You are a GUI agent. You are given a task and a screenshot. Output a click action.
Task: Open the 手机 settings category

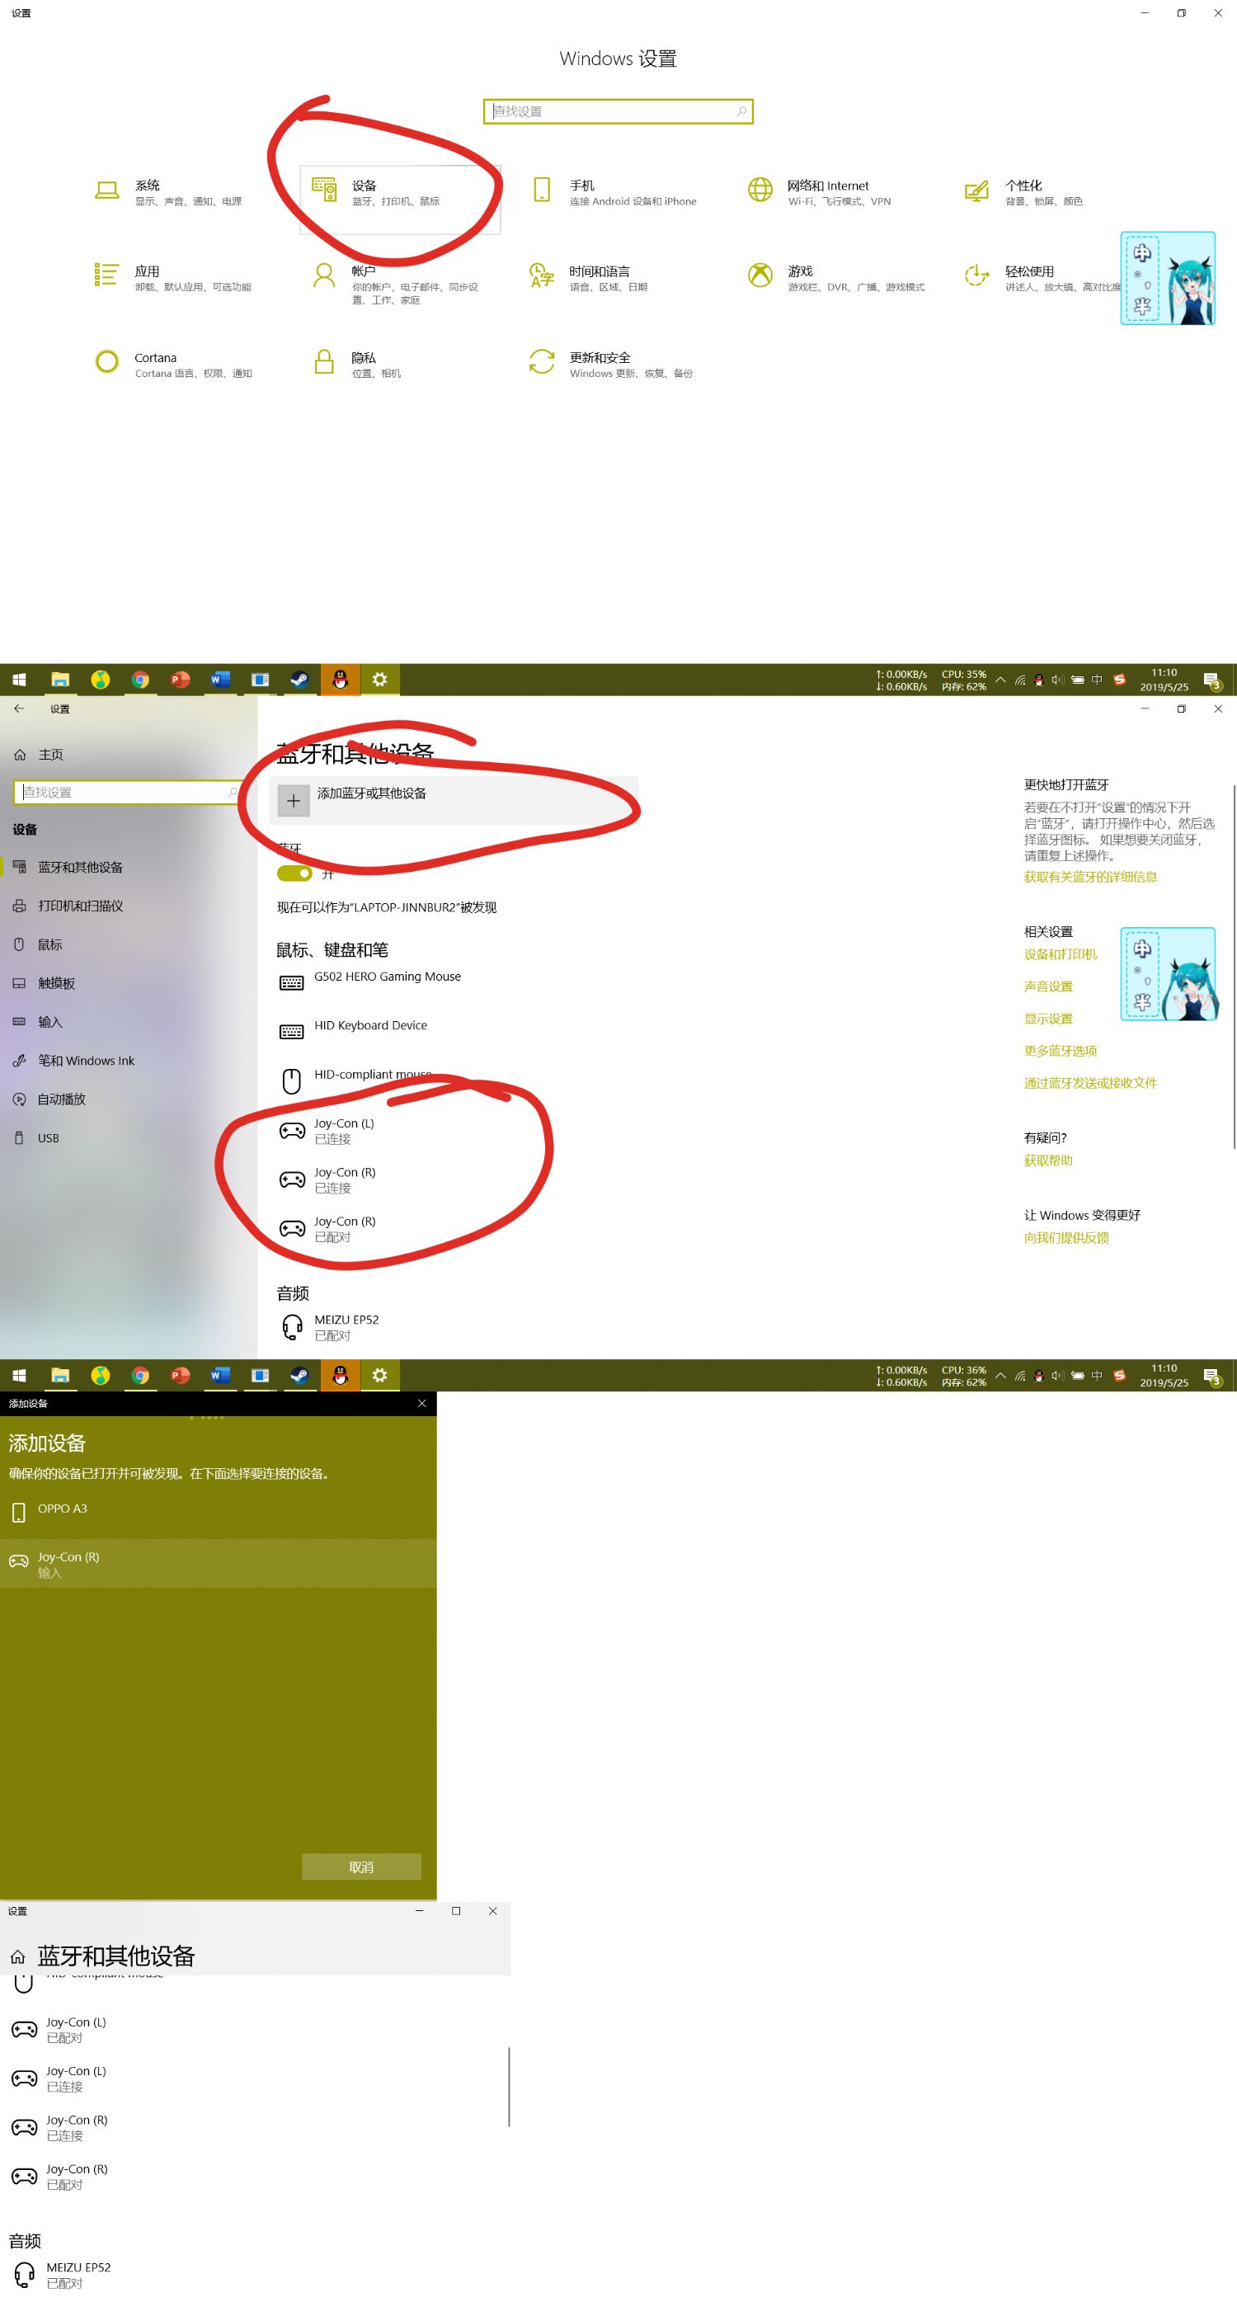coord(614,192)
